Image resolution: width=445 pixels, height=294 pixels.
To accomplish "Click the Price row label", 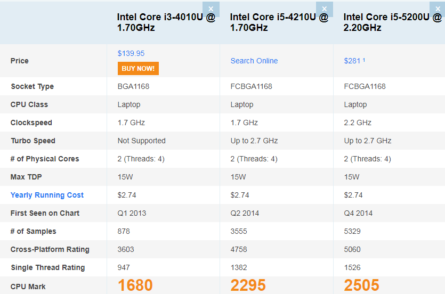I will tap(20, 61).
